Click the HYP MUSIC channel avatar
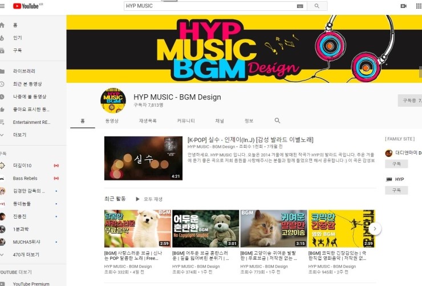 [x=113, y=100]
